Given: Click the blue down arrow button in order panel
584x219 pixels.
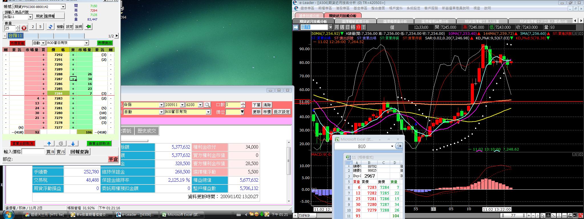Looking at the screenshot, I should 73,143.
